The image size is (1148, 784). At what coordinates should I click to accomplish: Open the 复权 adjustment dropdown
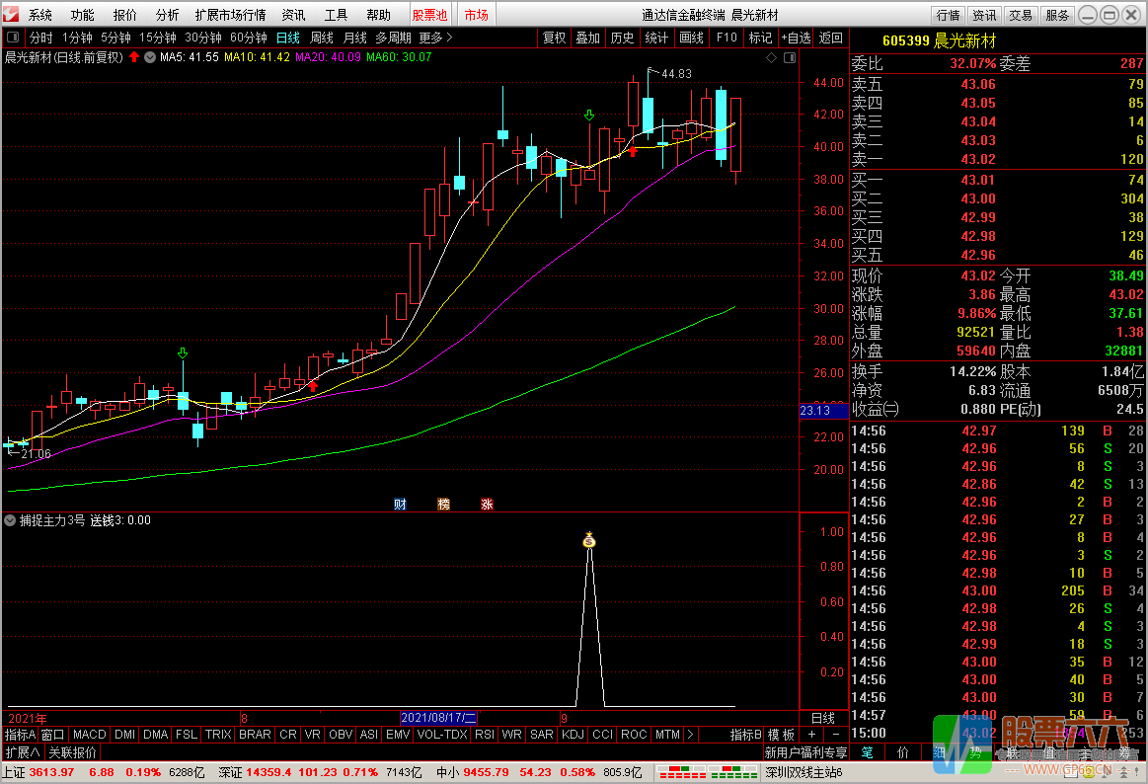point(554,38)
